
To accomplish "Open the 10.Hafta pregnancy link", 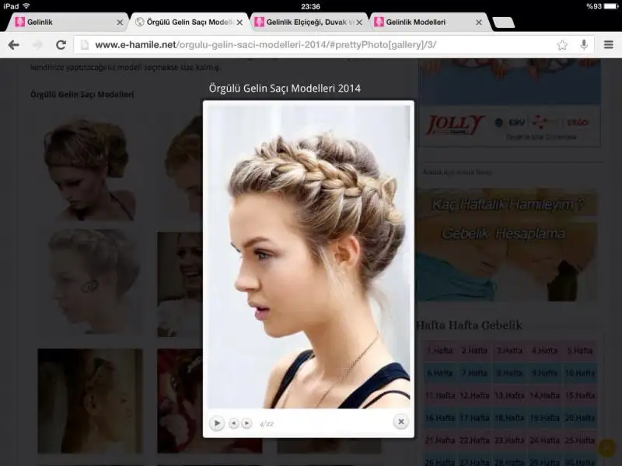I will [x=579, y=374].
